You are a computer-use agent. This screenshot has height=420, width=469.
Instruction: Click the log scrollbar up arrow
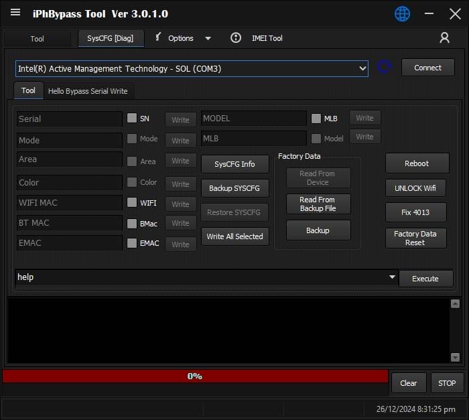455,304
